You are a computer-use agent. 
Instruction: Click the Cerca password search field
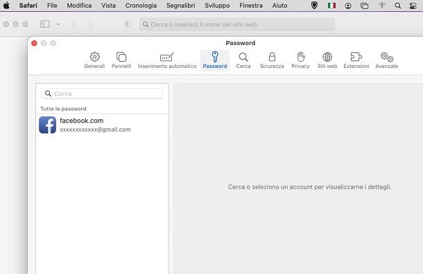click(102, 94)
